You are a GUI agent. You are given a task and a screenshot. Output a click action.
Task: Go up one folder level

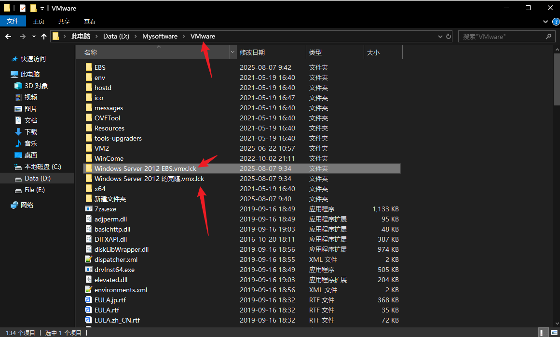(44, 37)
